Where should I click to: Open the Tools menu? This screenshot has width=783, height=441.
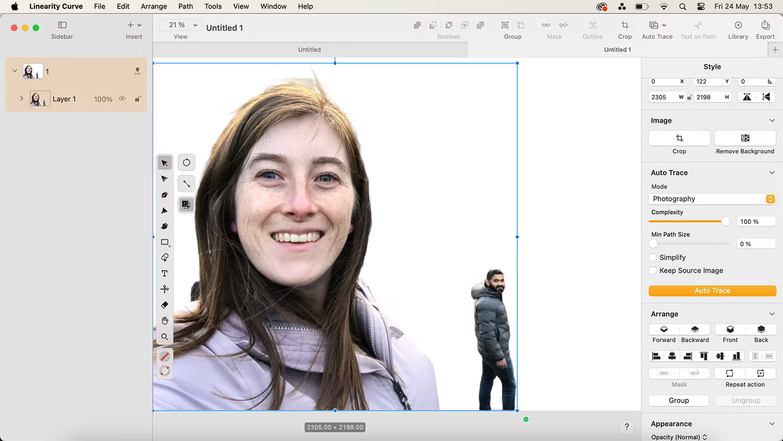point(213,6)
